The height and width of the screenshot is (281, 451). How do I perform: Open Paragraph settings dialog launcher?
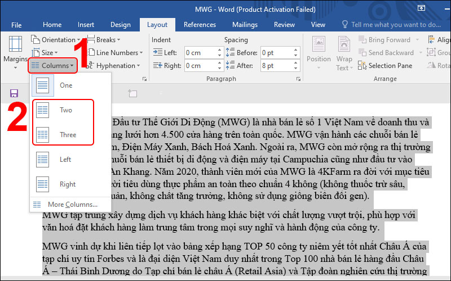298,79
